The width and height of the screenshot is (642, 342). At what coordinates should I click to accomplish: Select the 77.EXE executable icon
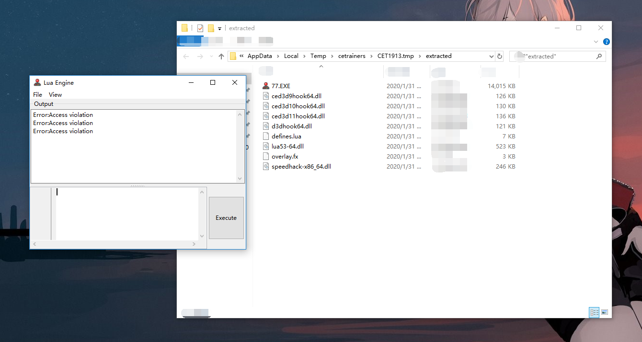pos(266,86)
